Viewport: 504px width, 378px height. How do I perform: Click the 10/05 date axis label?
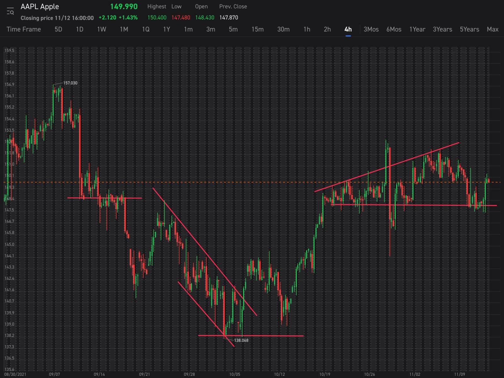point(235,374)
